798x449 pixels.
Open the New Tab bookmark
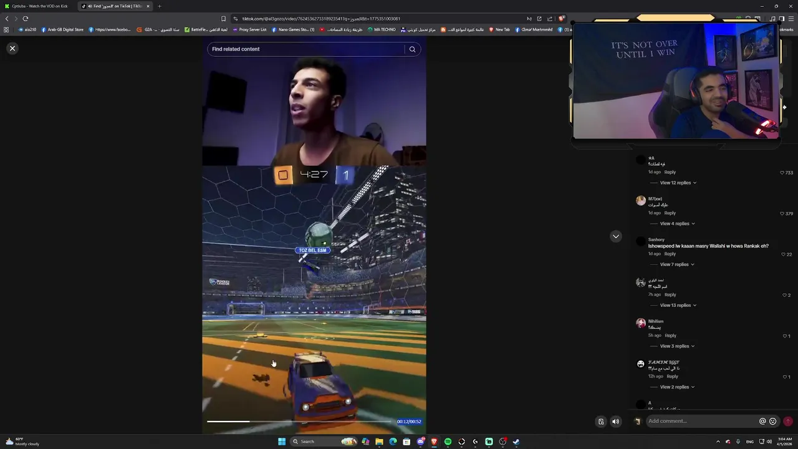click(x=499, y=29)
